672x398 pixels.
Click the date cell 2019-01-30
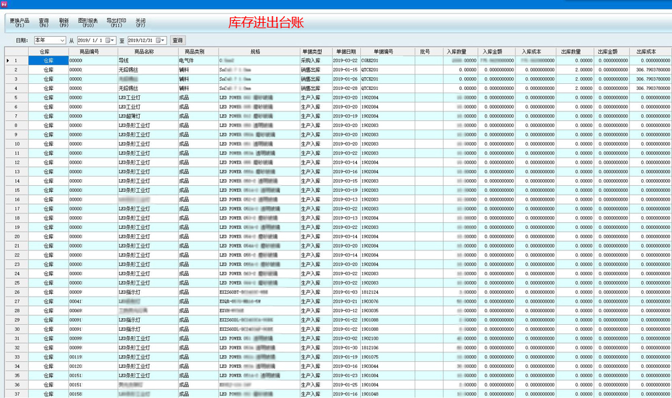coord(346,348)
